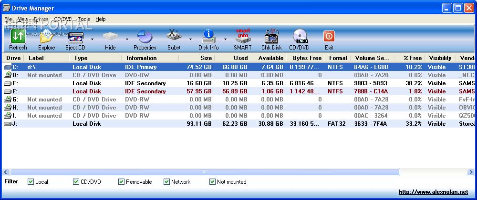Sort by the Bytes Free column header
The height and width of the screenshot is (200, 477).
305,58
